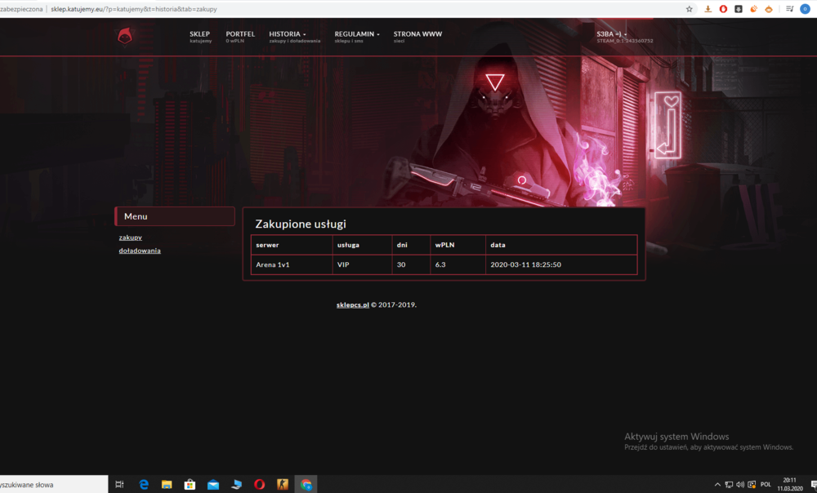Image resolution: width=817 pixels, height=493 pixels.
Task: Open Microsoft Store from the taskbar
Action: point(190,484)
